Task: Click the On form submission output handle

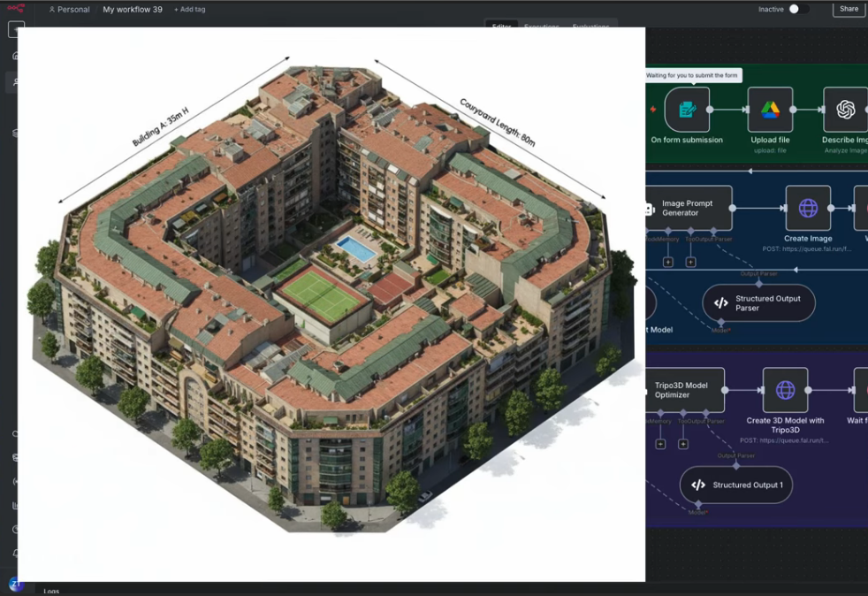Action: tap(711, 110)
